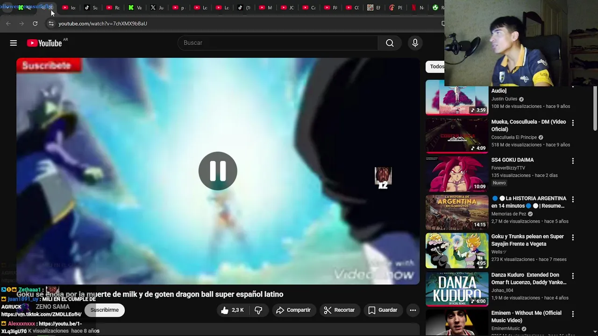Open Mueka Cosculluela video thumbnail
Screen dimensions: 598x336
456,135
